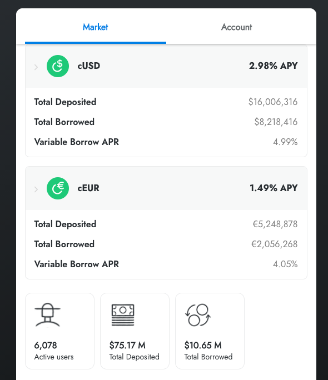Click the banknote stack Total Deposited icon
The width and height of the screenshot is (328, 380).
(123, 315)
